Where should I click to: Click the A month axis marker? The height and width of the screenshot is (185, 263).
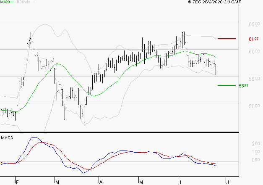tap(101, 182)
